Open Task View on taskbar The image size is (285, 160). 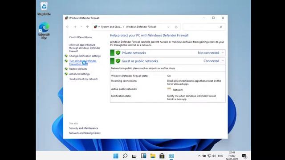[134, 156]
